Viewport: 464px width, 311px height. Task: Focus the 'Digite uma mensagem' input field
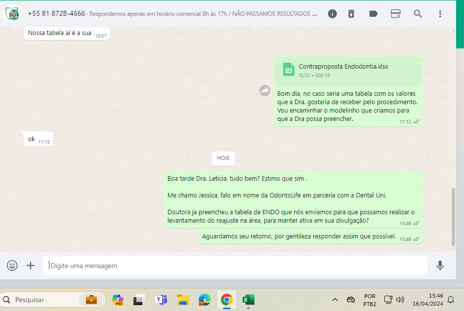(x=235, y=266)
